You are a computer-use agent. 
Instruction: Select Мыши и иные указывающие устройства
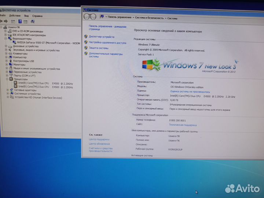(37, 69)
